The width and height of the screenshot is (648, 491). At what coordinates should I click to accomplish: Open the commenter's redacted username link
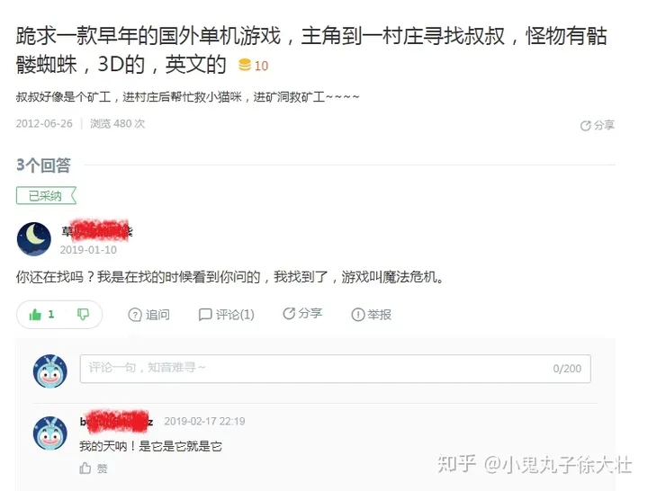pos(116,421)
